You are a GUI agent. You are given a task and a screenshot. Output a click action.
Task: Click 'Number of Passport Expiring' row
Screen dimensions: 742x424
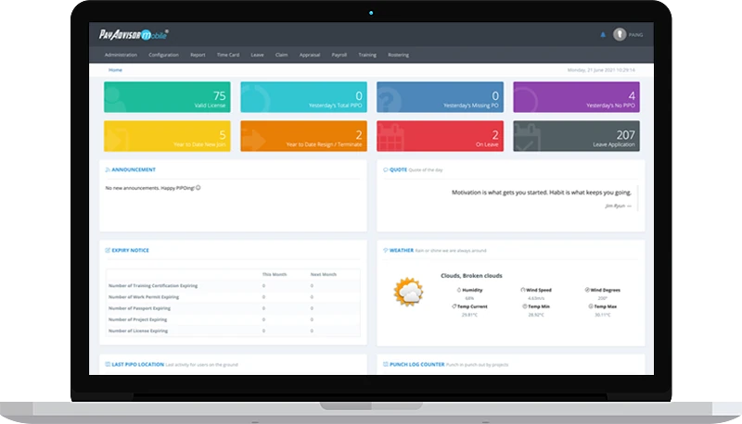[x=233, y=308]
